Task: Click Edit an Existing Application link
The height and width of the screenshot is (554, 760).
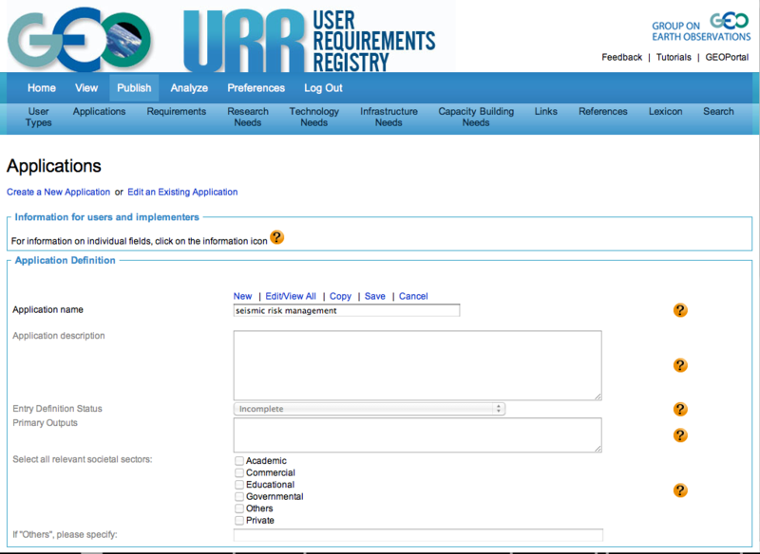Action: coord(182,192)
